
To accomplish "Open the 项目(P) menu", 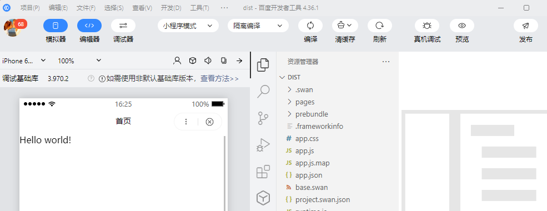I will [30, 8].
